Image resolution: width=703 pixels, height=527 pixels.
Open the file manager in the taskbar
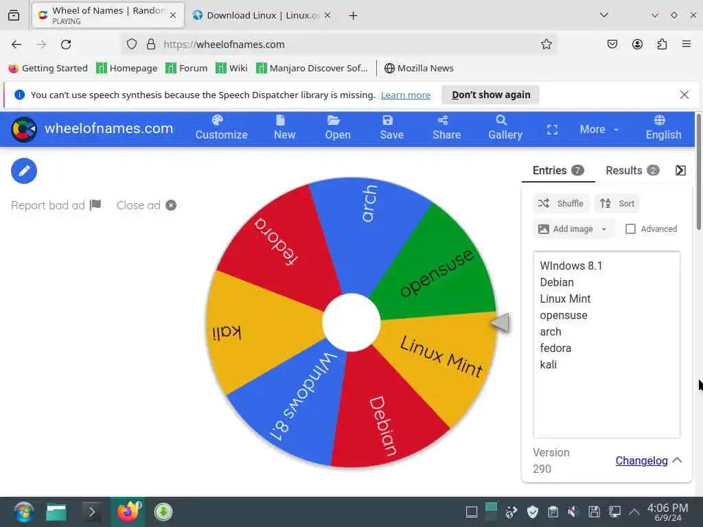coord(56,512)
